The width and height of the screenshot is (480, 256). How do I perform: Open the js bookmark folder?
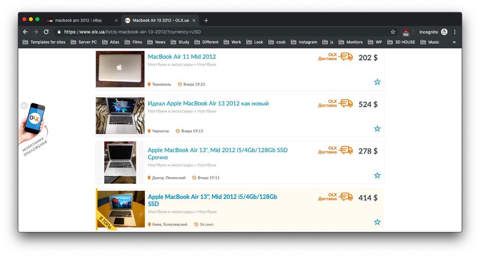point(328,42)
